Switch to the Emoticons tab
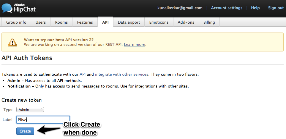Screen dimensions: 286x139 pos(159,22)
